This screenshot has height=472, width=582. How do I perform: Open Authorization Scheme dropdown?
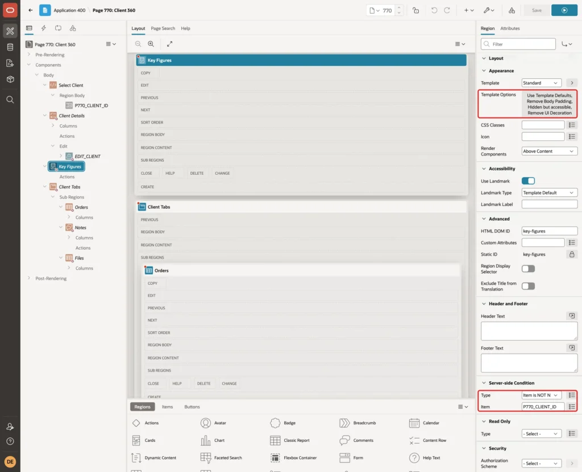541,463
